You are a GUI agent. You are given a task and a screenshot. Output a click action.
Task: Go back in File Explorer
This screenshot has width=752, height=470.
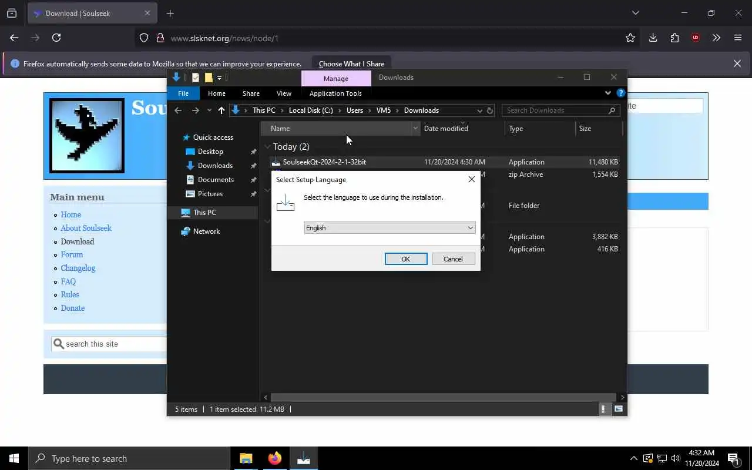[178, 110]
